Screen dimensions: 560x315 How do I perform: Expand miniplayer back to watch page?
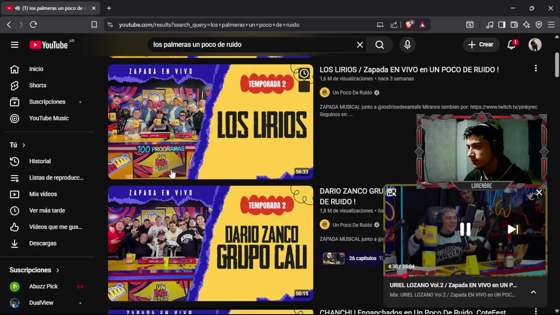(x=392, y=192)
